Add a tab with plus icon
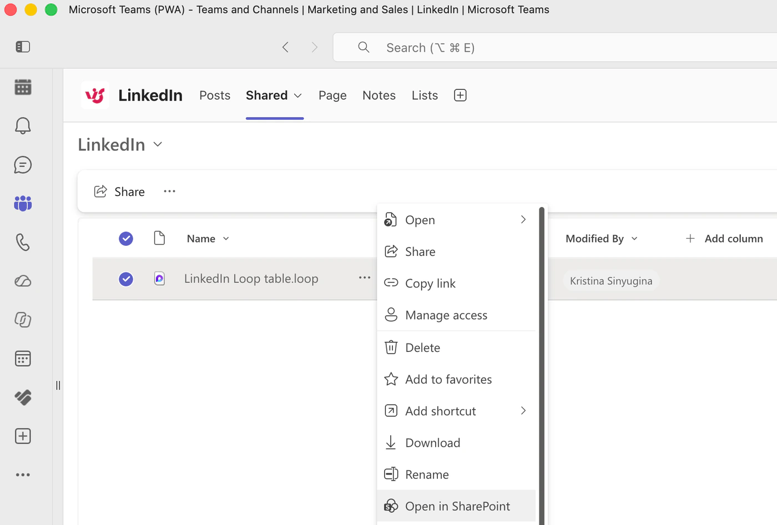 460,95
